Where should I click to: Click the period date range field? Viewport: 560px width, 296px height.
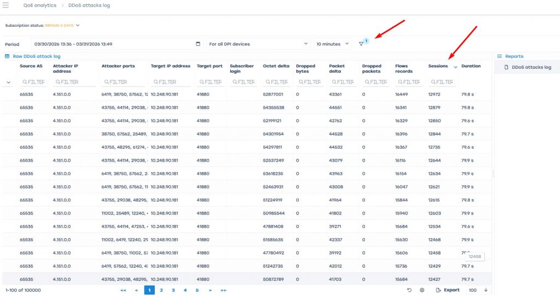pyautogui.click(x=117, y=44)
